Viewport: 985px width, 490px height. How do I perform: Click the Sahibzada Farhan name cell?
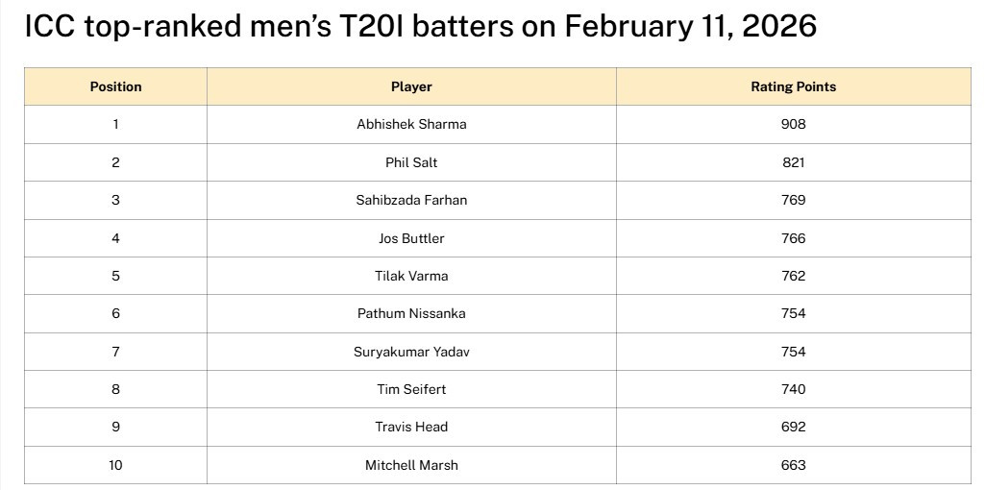pyautogui.click(x=411, y=200)
